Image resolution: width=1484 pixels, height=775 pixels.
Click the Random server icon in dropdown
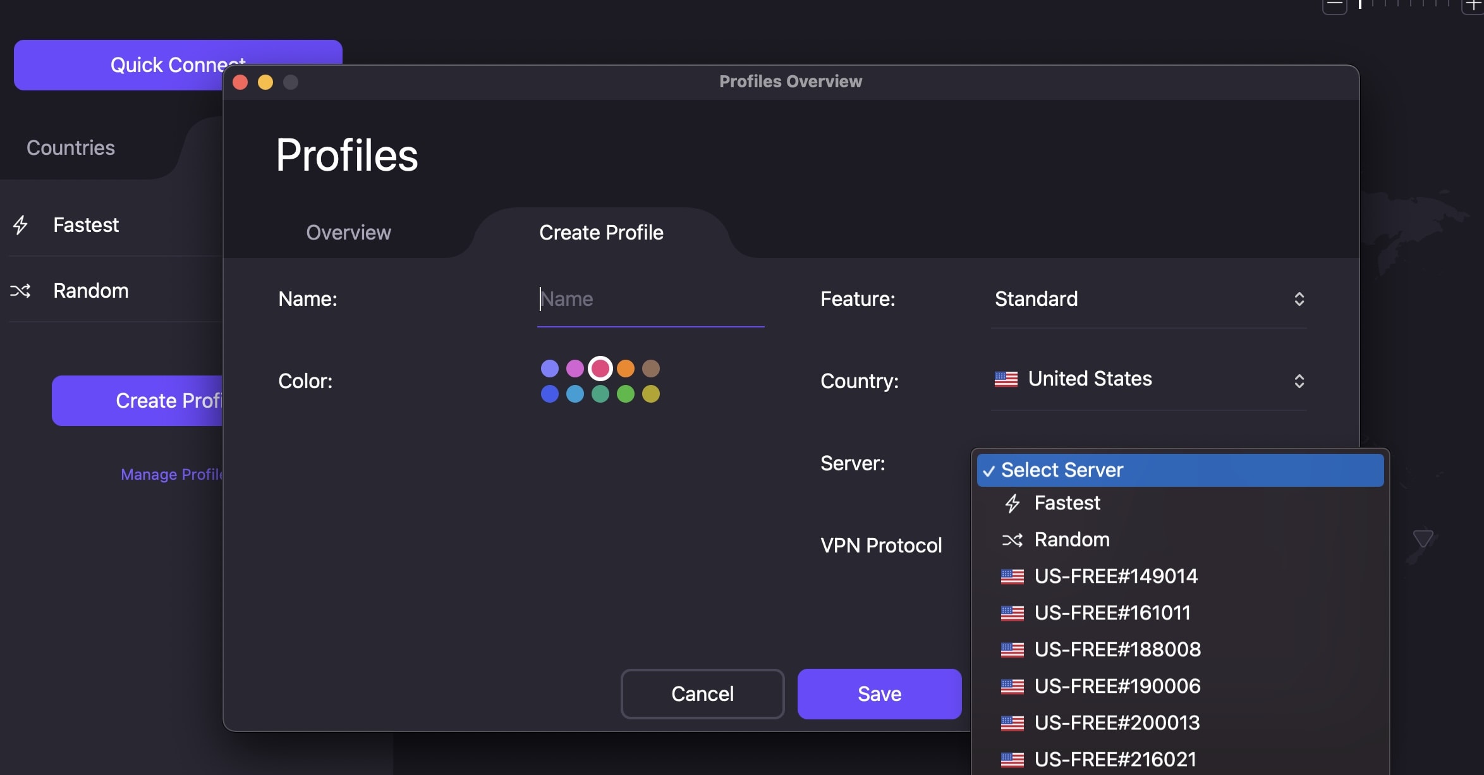1012,539
